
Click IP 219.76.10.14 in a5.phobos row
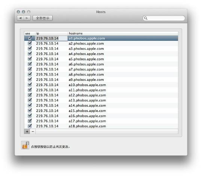(47, 59)
